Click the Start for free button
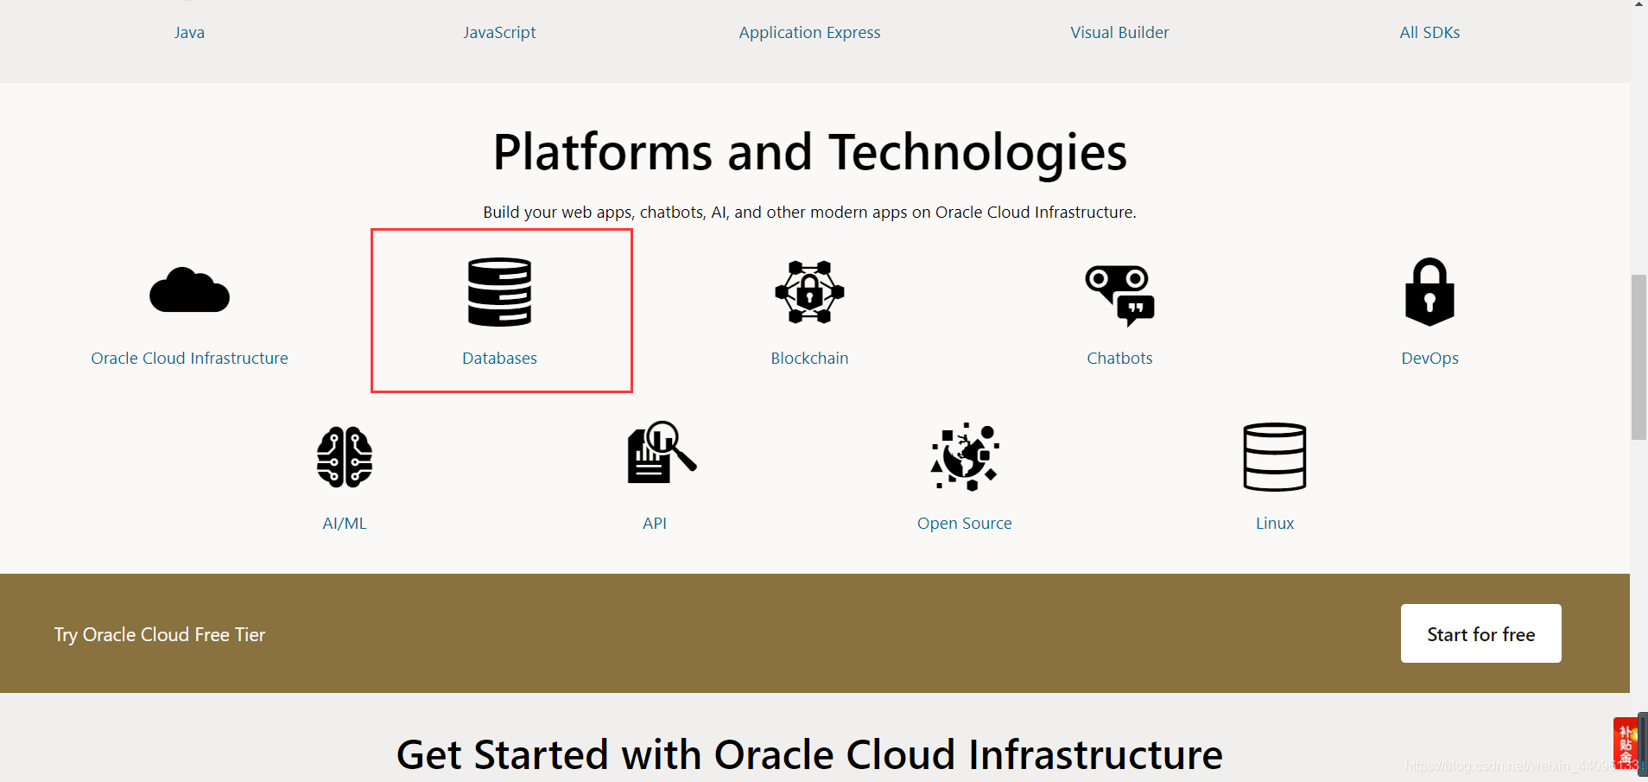 point(1480,633)
